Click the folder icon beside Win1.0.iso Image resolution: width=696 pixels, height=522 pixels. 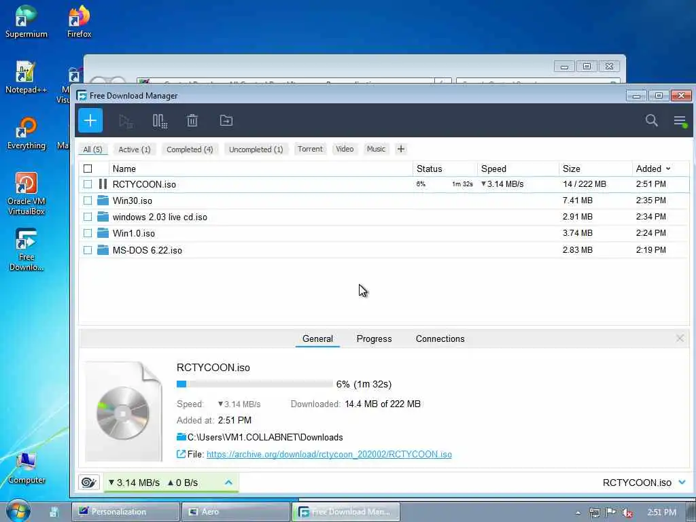(103, 233)
